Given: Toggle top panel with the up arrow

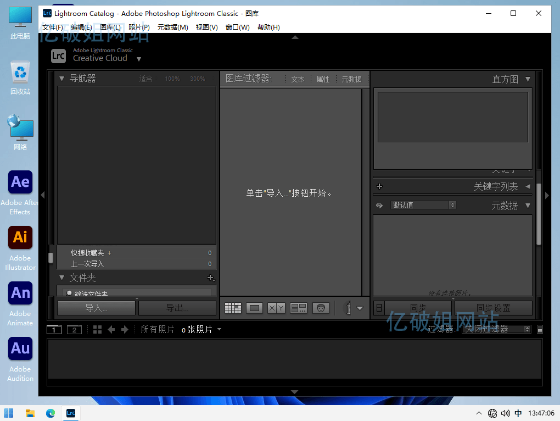Looking at the screenshot, I should [295, 37].
